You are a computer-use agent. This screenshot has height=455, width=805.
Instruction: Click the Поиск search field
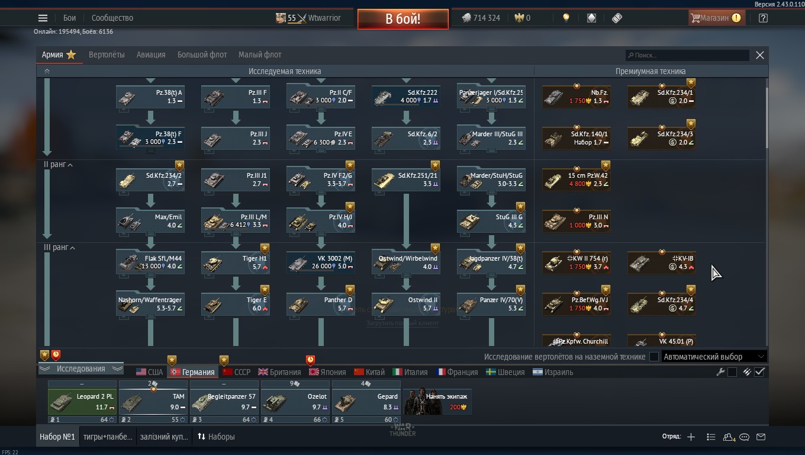pyautogui.click(x=688, y=55)
